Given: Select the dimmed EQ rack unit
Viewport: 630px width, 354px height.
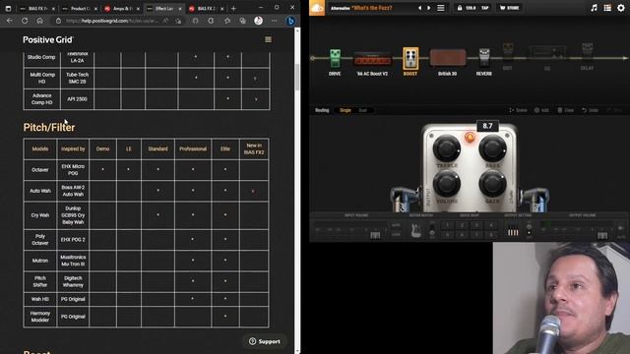Looking at the screenshot, I should tap(547, 53).
